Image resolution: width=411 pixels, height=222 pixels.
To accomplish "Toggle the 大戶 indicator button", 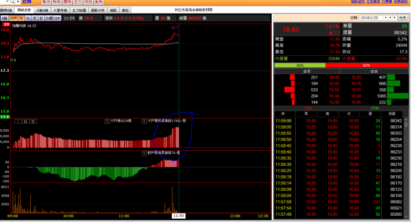I will [13, 18].
